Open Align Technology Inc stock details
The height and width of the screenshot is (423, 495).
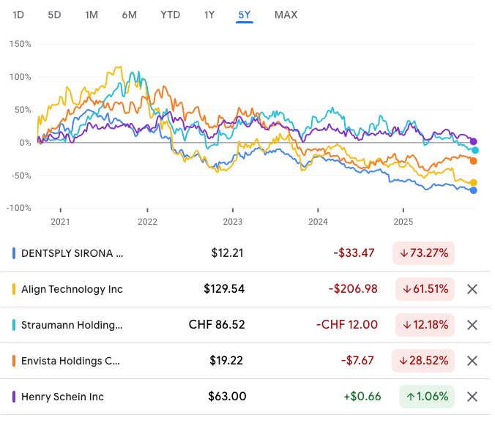click(71, 289)
